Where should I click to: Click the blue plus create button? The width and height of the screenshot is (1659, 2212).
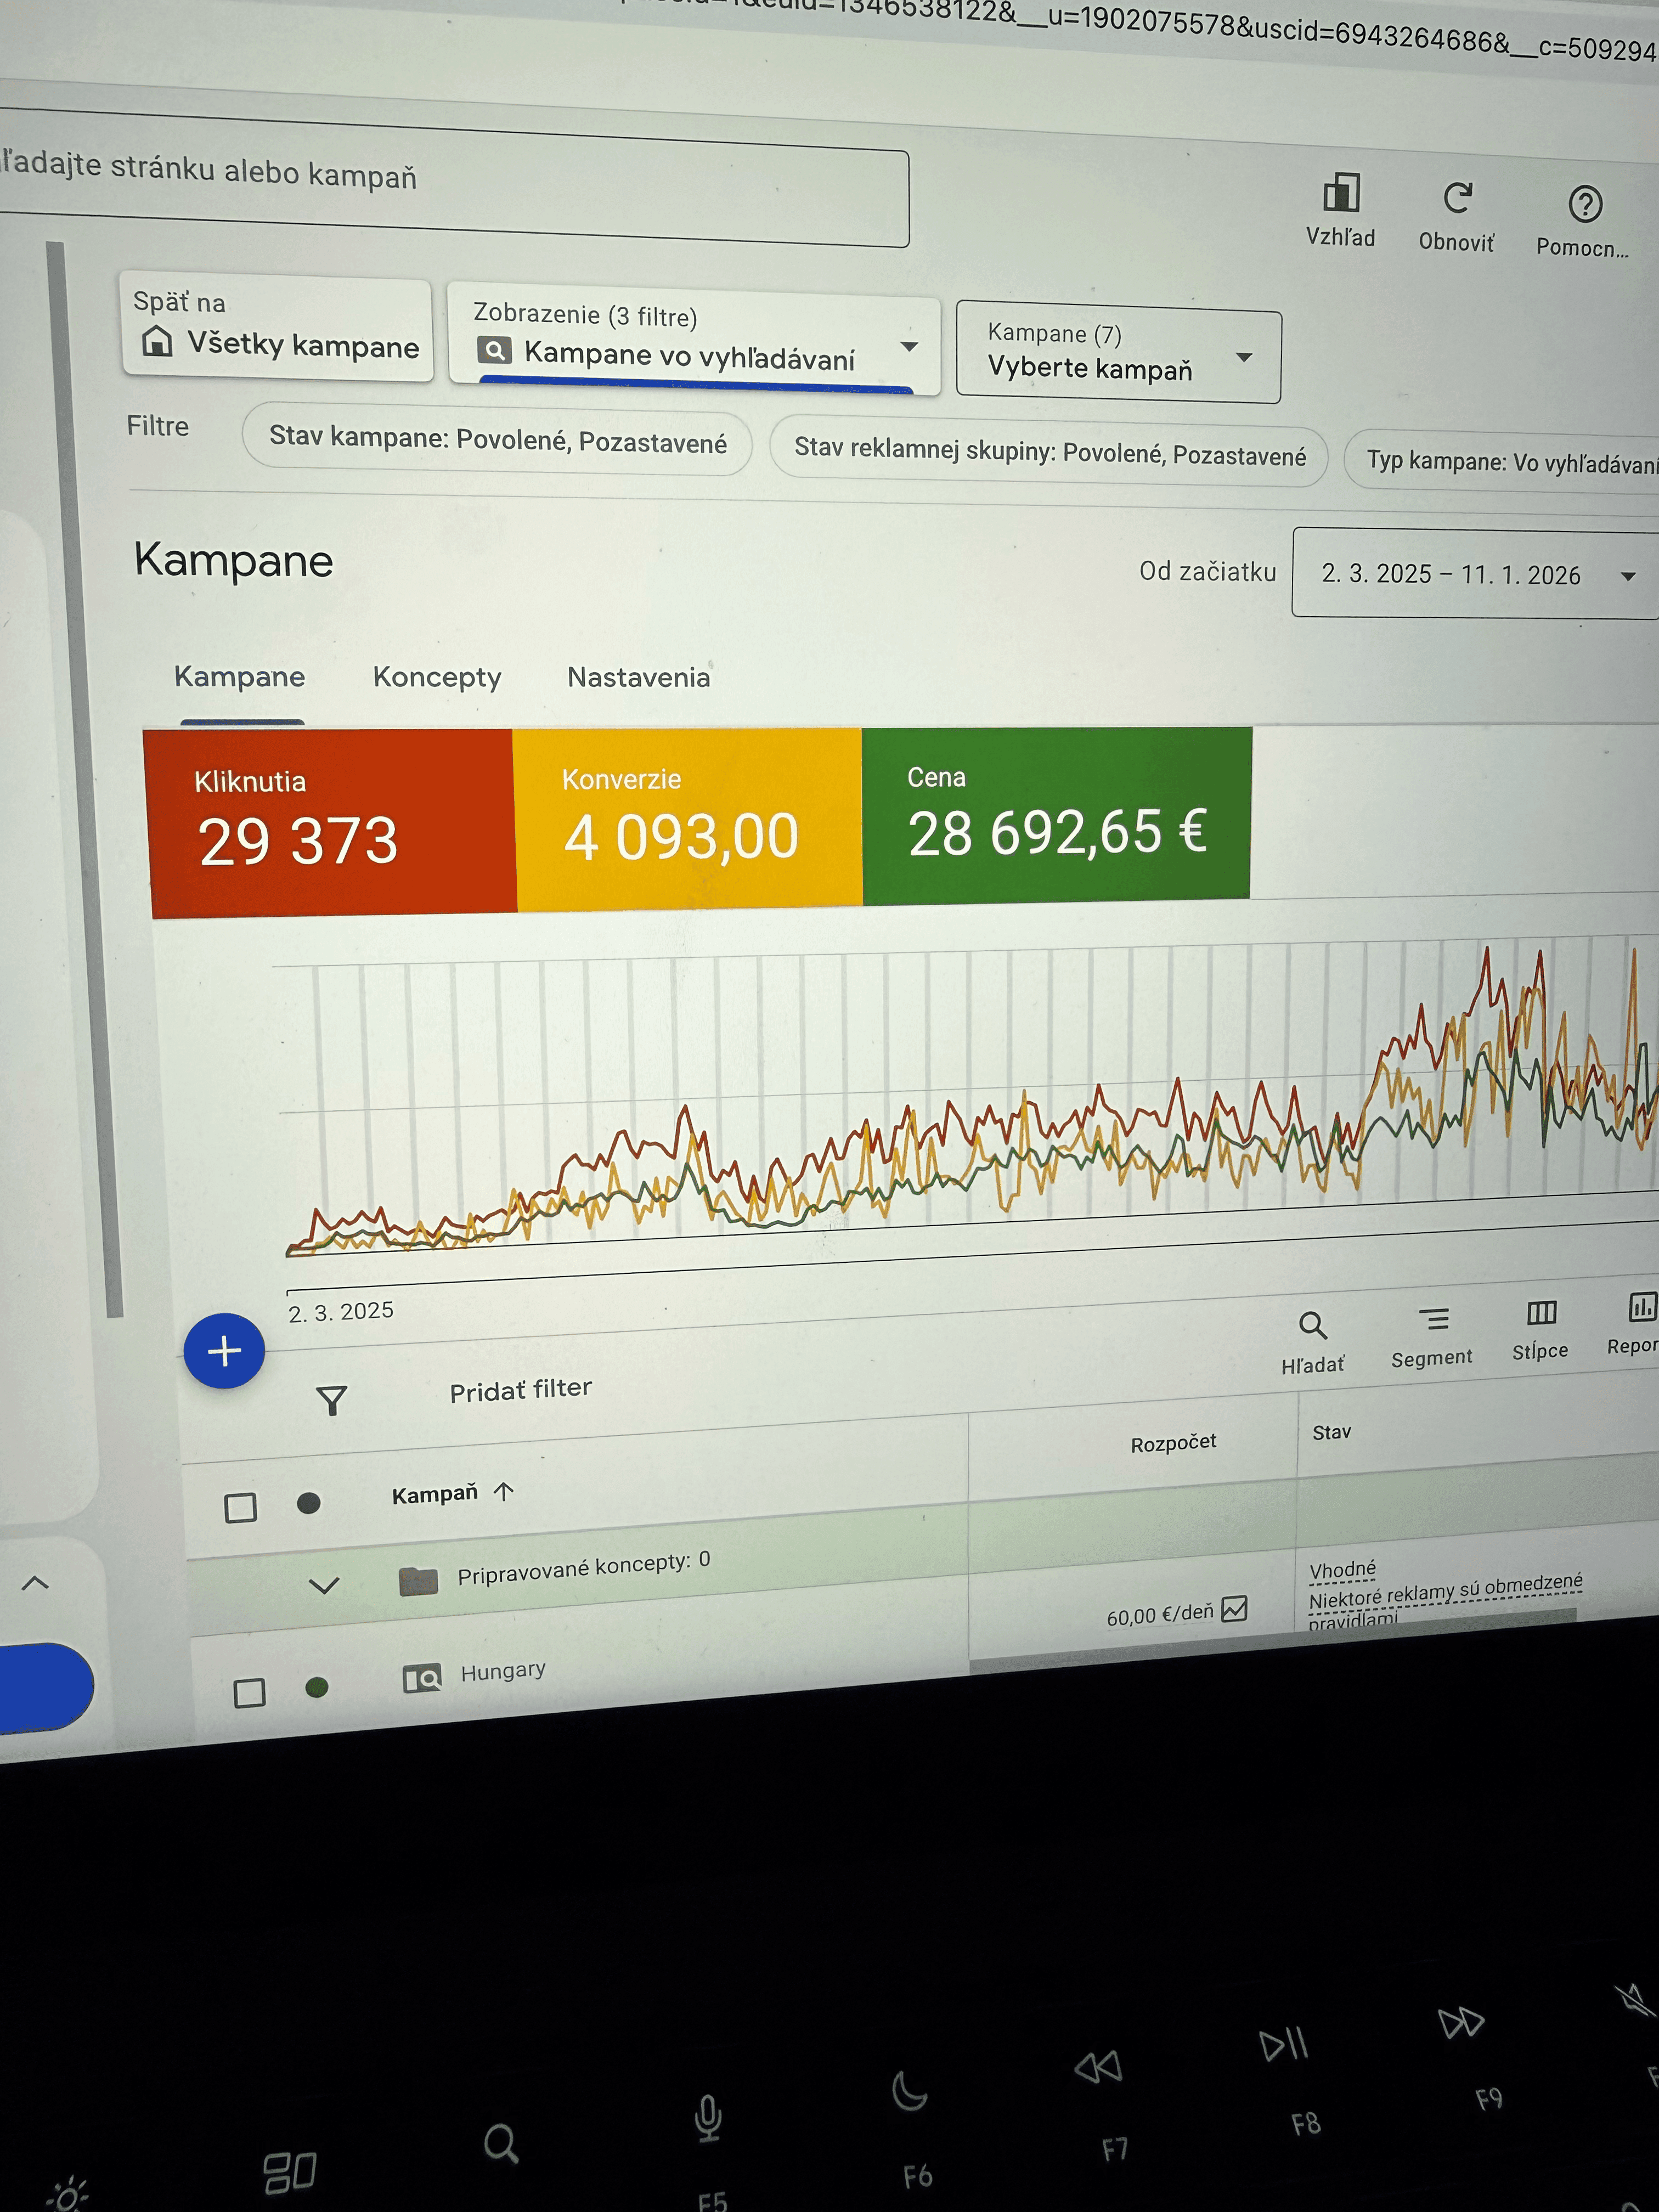click(x=224, y=1351)
